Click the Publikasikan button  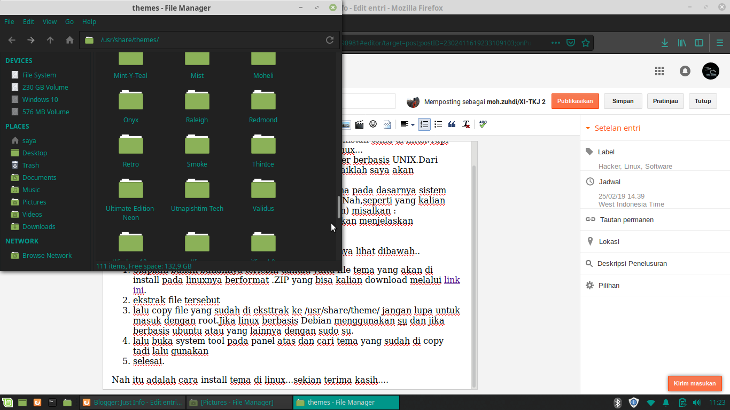tap(575, 101)
